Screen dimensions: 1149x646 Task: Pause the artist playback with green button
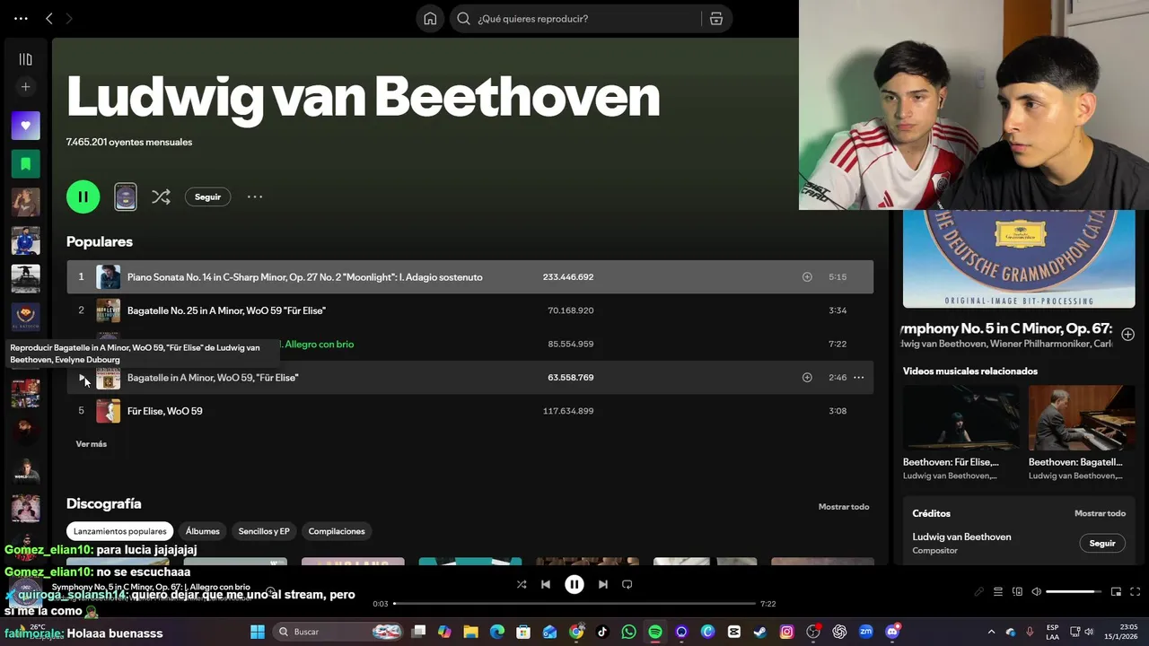[x=83, y=196]
